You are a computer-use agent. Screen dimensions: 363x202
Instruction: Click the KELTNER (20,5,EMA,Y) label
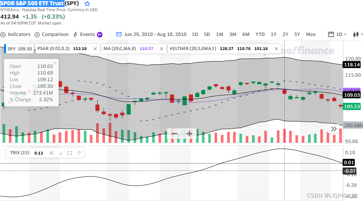point(193,49)
